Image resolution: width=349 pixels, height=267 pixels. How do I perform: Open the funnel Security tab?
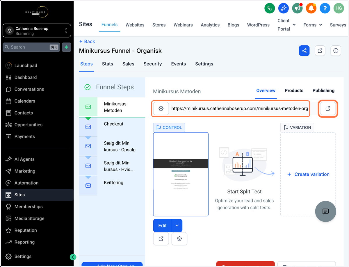(153, 64)
